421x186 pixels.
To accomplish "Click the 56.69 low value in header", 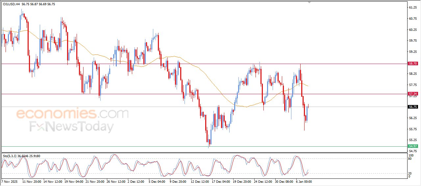I will pyautogui.click(x=42, y=4).
